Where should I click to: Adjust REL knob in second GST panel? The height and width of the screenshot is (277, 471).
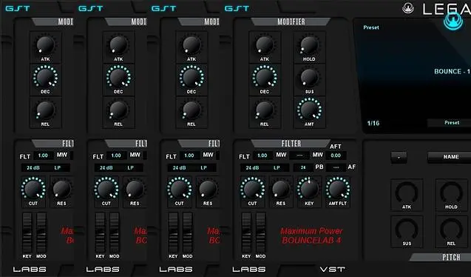(118, 110)
